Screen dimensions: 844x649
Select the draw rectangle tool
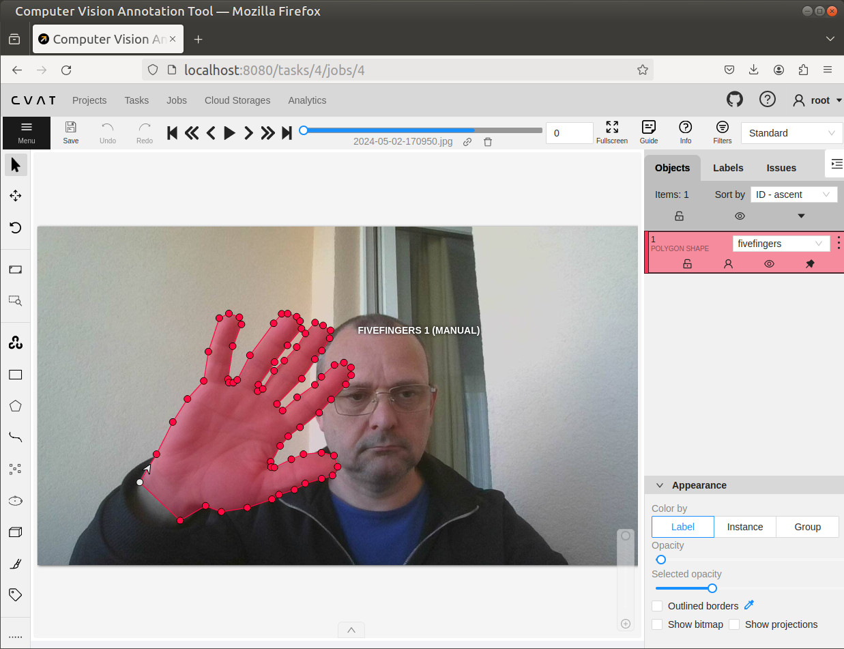click(15, 375)
